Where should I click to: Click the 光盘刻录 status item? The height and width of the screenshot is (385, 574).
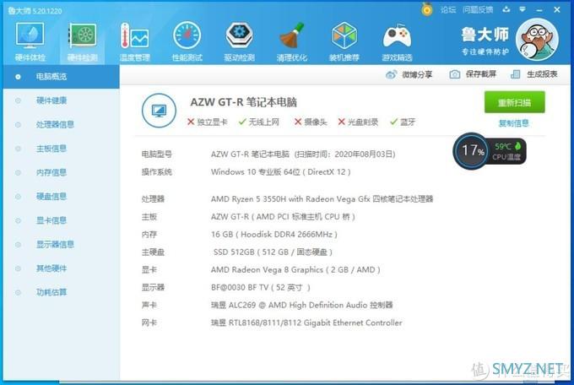pyautogui.click(x=358, y=122)
